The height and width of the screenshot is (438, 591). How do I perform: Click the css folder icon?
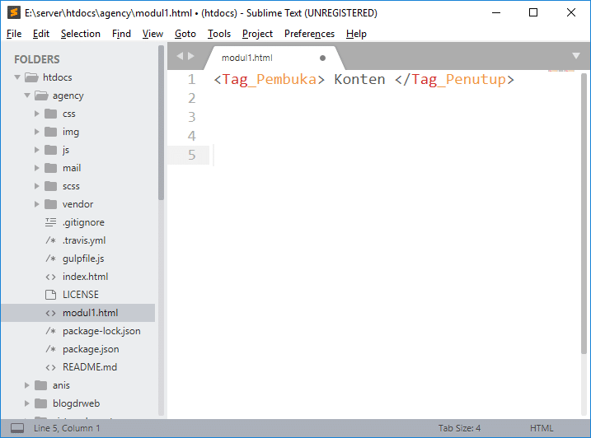pos(50,114)
